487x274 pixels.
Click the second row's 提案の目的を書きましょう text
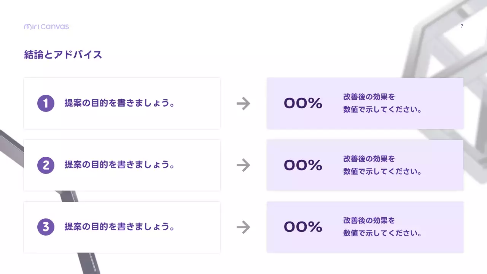click(120, 165)
